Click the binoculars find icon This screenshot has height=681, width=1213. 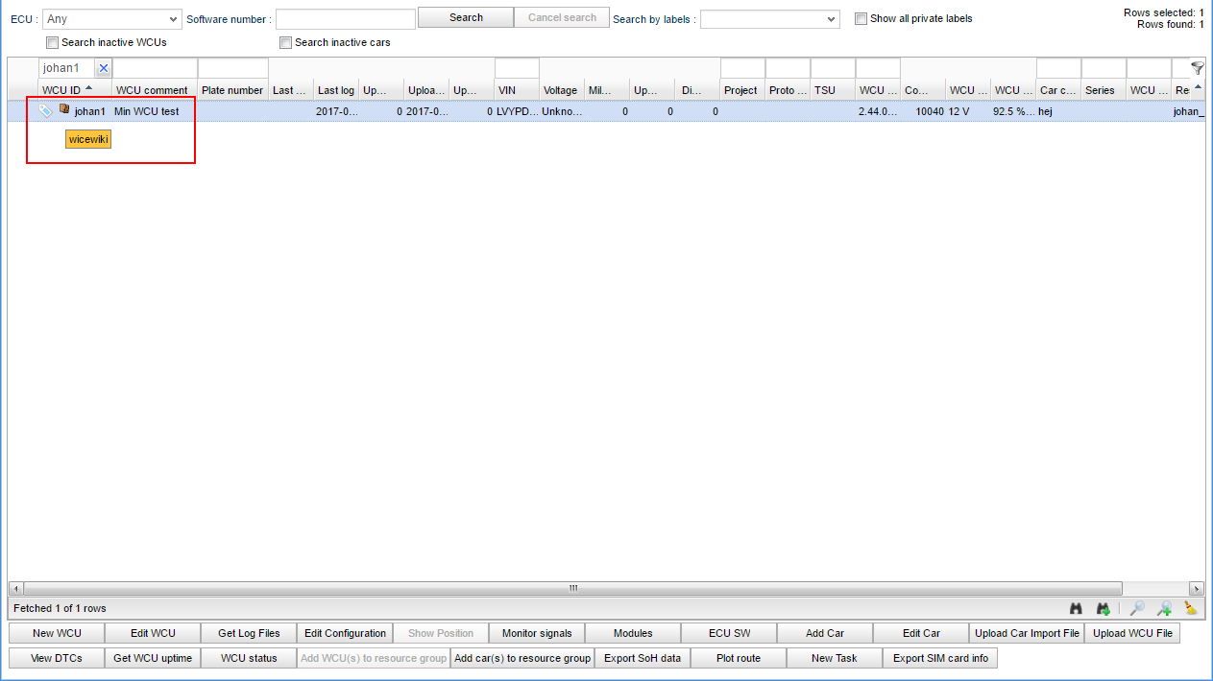[x=1076, y=608]
